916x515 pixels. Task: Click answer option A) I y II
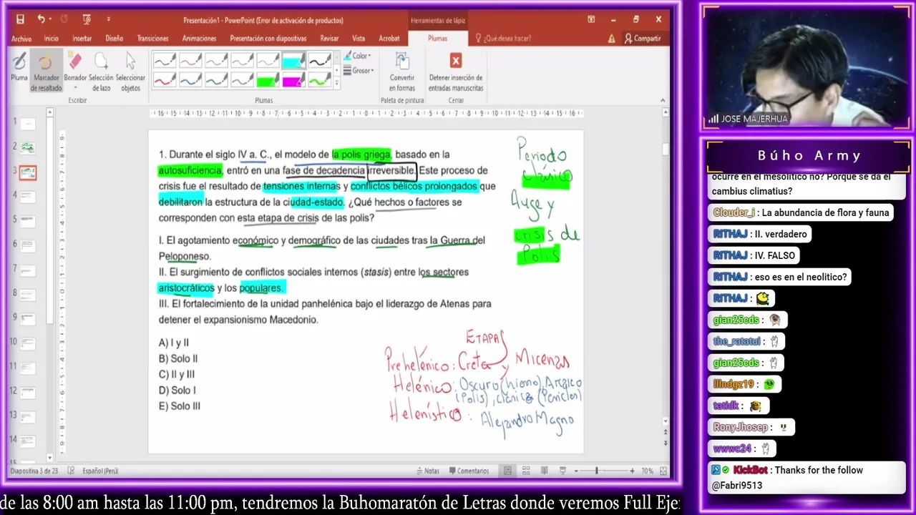(174, 343)
